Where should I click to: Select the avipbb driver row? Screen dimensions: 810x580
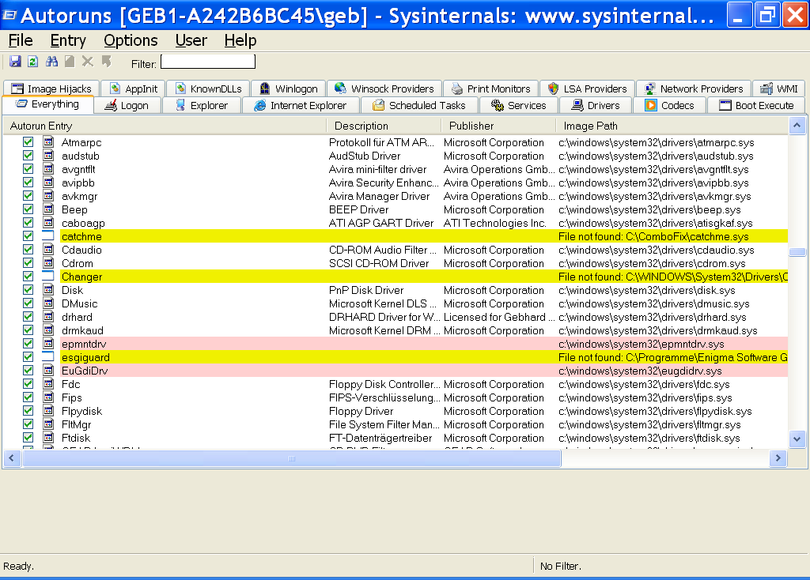click(x=396, y=183)
